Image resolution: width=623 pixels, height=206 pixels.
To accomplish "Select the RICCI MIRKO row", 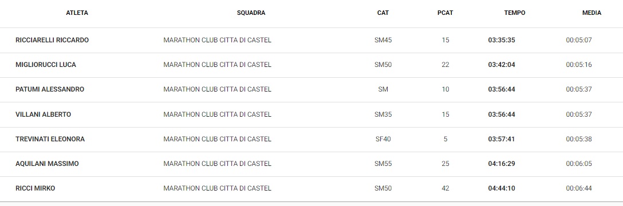I will (x=311, y=188).
